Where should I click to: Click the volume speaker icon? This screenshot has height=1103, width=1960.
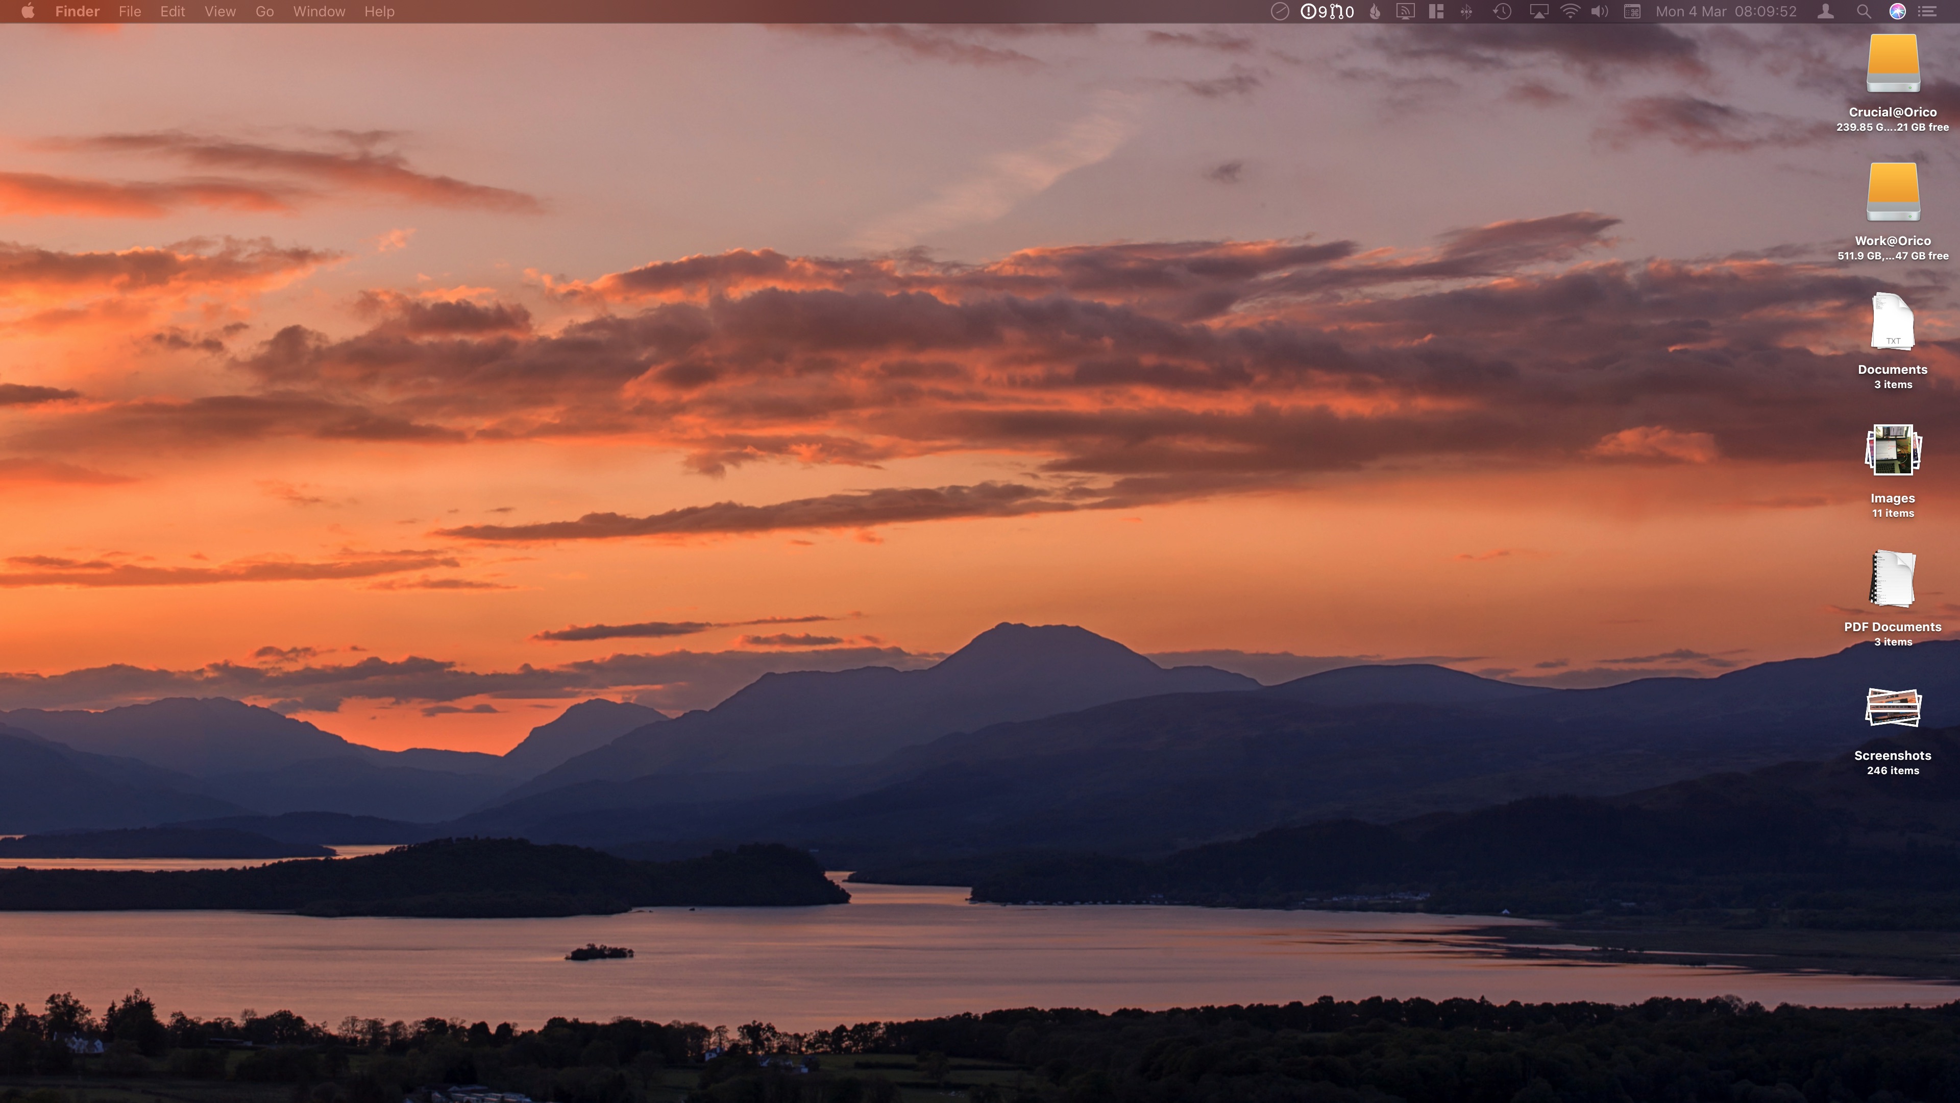(1599, 11)
